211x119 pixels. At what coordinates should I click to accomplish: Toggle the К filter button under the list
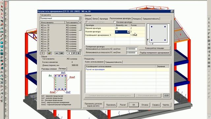click(69, 53)
